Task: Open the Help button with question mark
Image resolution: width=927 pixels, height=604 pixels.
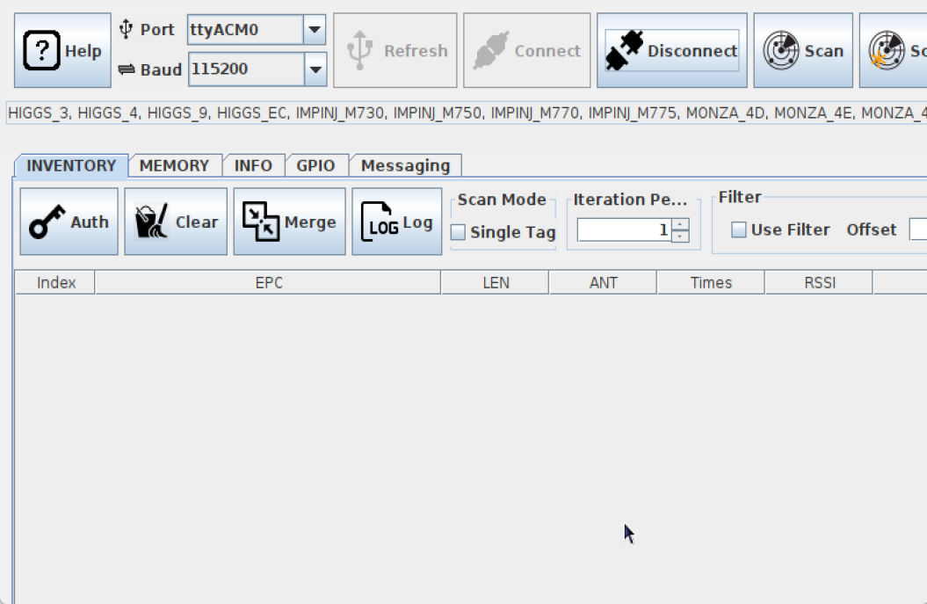Action: coord(62,50)
